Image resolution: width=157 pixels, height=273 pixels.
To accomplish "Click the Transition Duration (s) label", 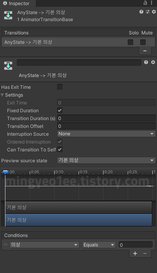I will click(x=31, y=119).
